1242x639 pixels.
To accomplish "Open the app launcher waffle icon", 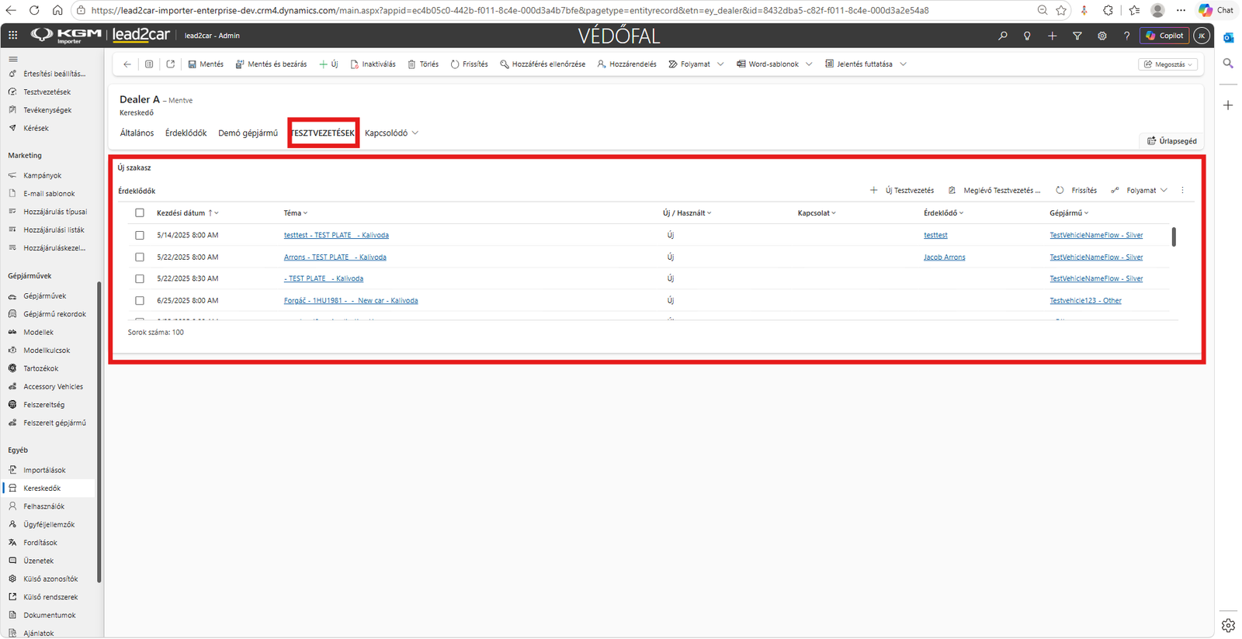I will [13, 36].
